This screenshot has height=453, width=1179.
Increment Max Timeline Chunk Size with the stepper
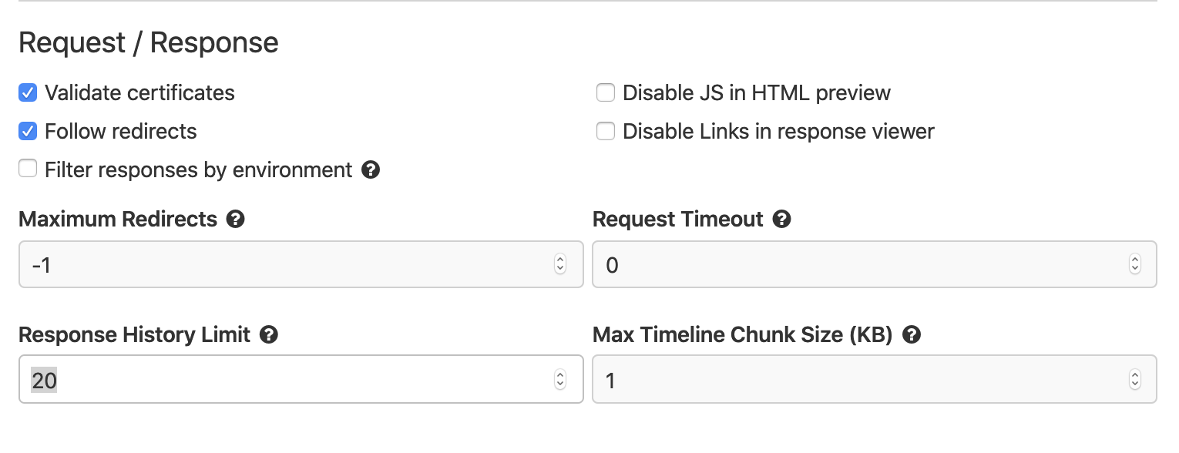[1134, 374]
